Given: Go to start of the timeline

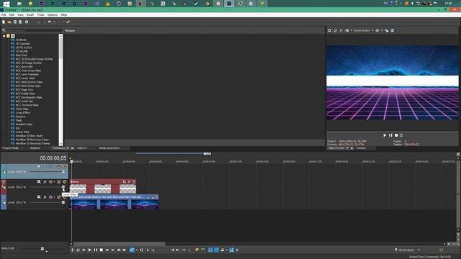Looking at the screenshot, I should (107, 250).
